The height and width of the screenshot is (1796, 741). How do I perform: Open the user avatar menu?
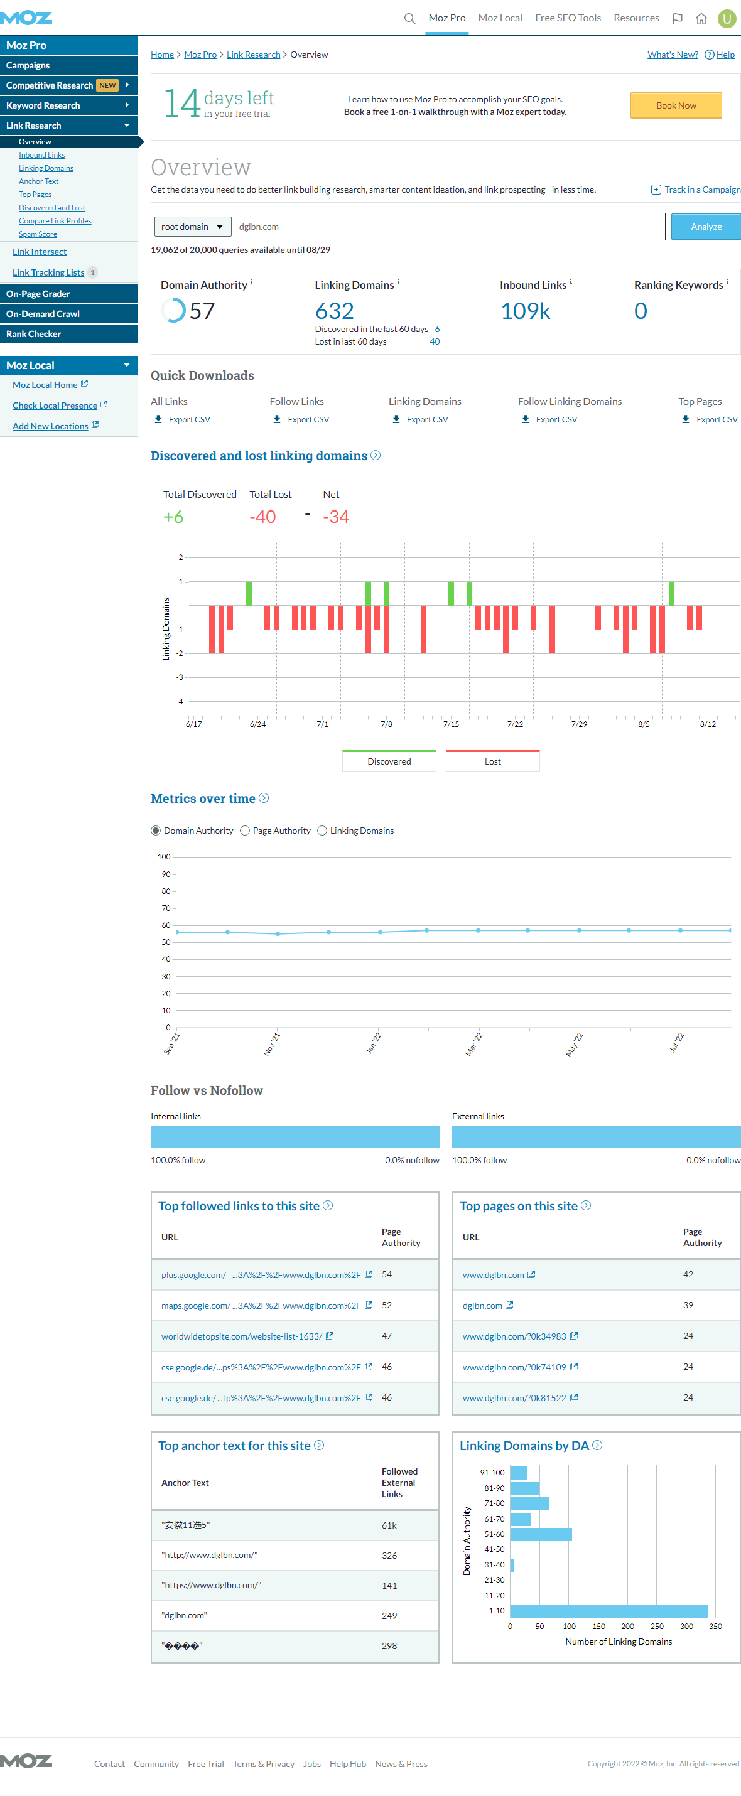pos(727,18)
